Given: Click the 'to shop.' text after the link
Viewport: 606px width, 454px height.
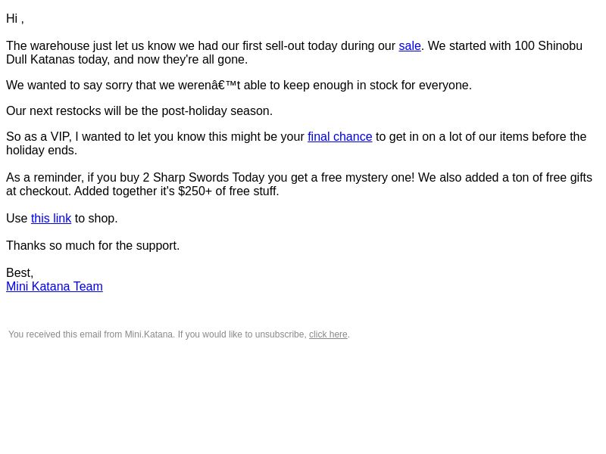Looking at the screenshot, I should [96, 219].
